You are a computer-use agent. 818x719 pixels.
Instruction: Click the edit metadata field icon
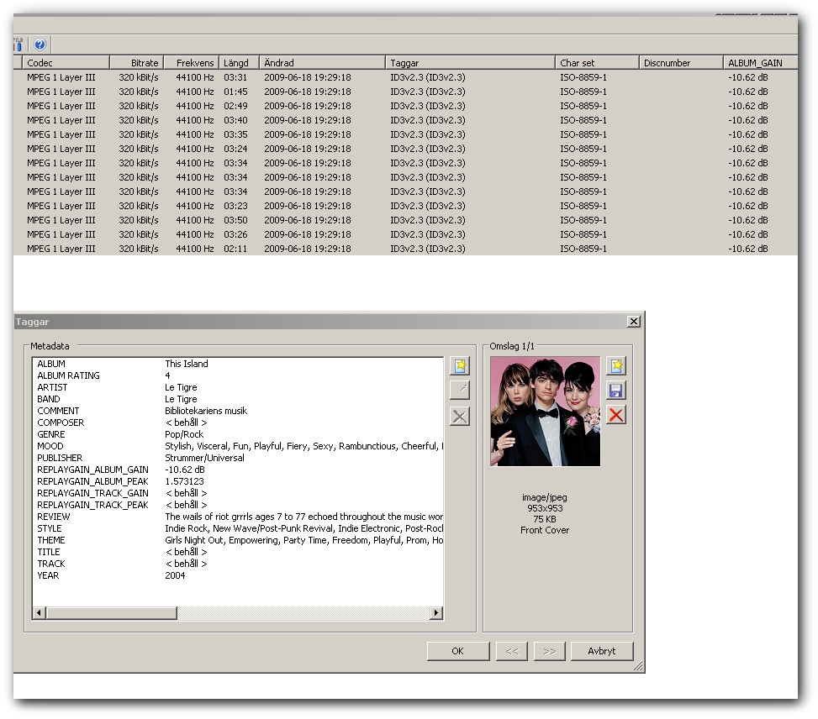460,391
